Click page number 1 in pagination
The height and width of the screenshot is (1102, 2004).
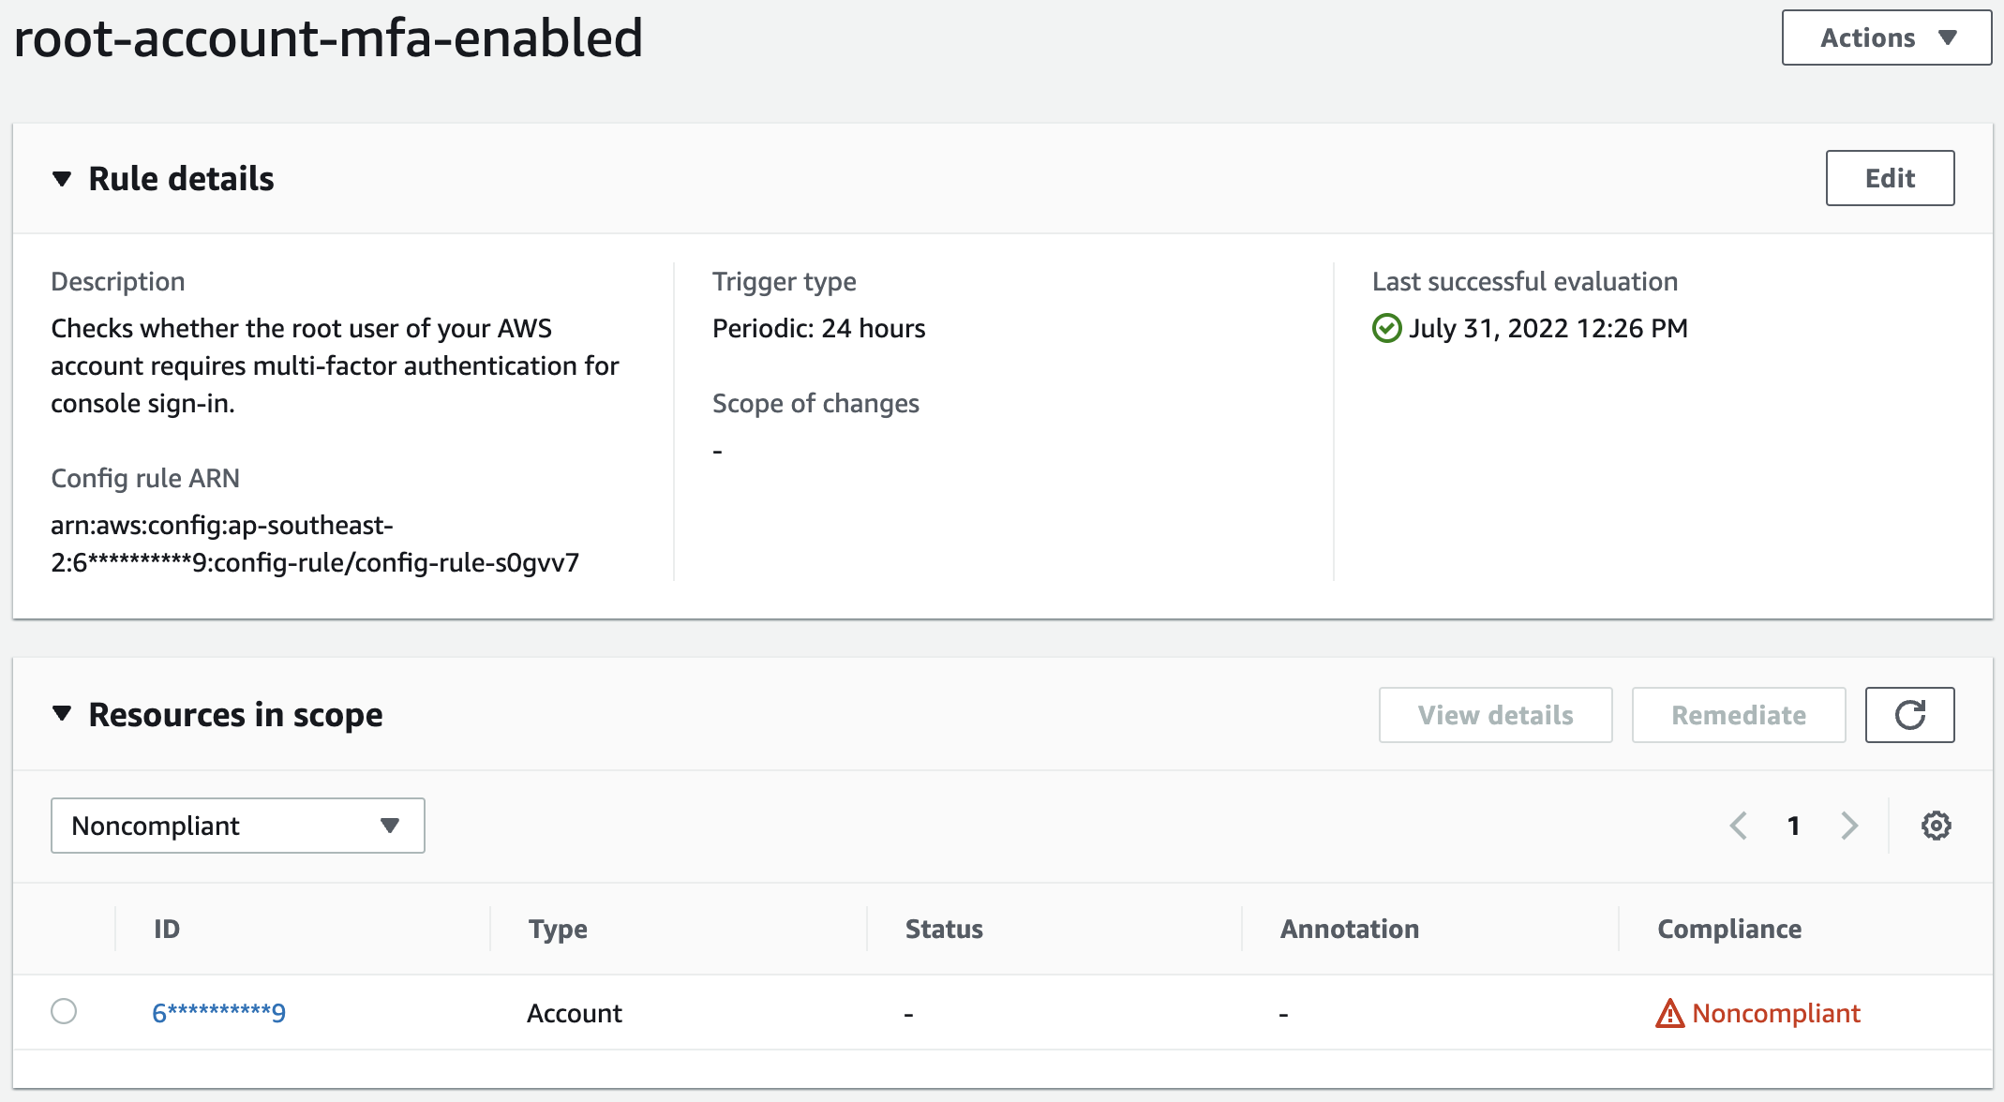(x=1793, y=826)
